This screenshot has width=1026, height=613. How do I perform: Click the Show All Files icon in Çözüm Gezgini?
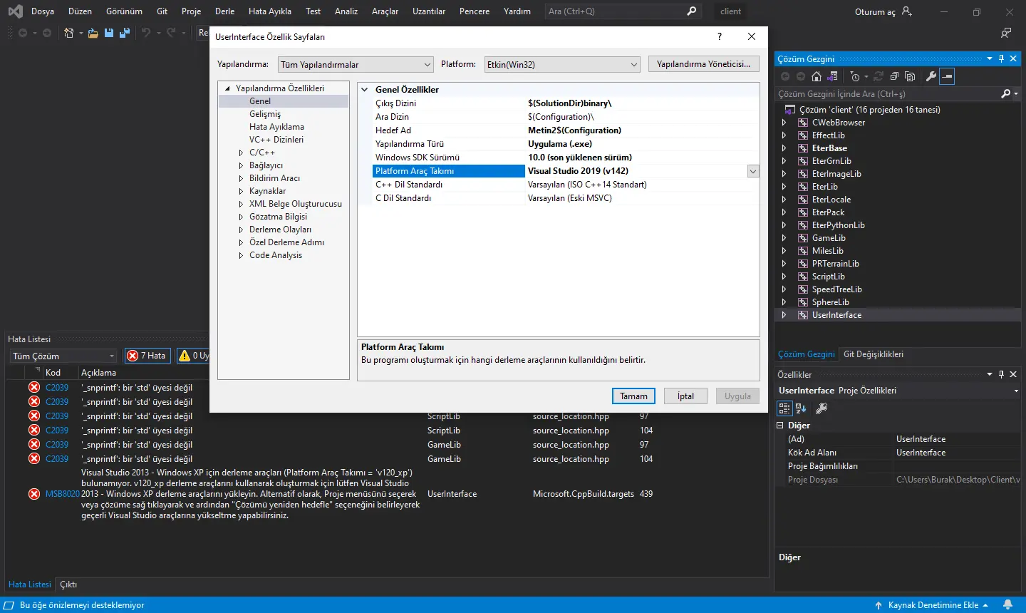tap(910, 76)
